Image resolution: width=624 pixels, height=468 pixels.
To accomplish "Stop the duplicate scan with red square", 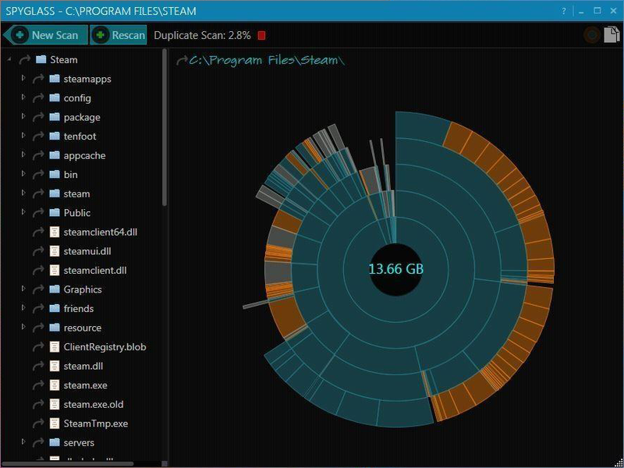I will pos(261,35).
